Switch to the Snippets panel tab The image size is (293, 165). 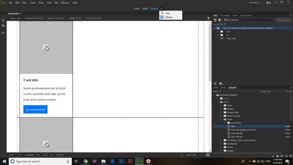tap(233, 88)
